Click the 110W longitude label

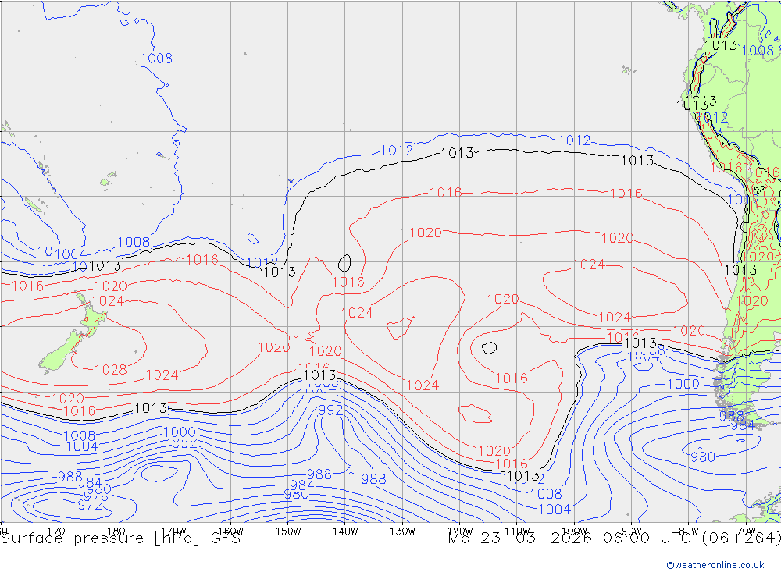517,531
